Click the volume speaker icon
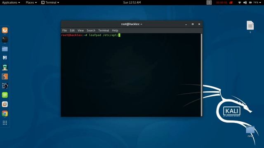This screenshot has height=148, width=264. [245, 2]
